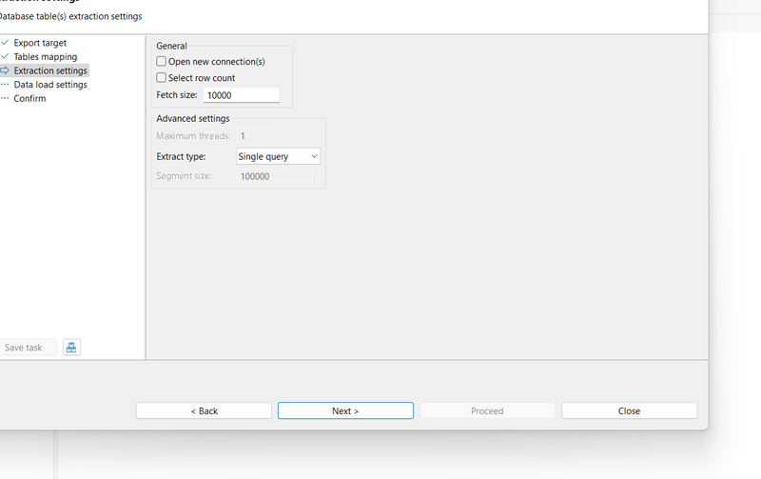Viewport: 761px width, 479px height.
Task: Open the Extract type dropdown
Action: (x=278, y=156)
